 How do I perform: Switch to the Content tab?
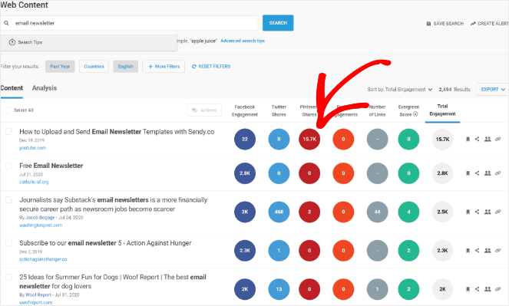[x=12, y=88]
